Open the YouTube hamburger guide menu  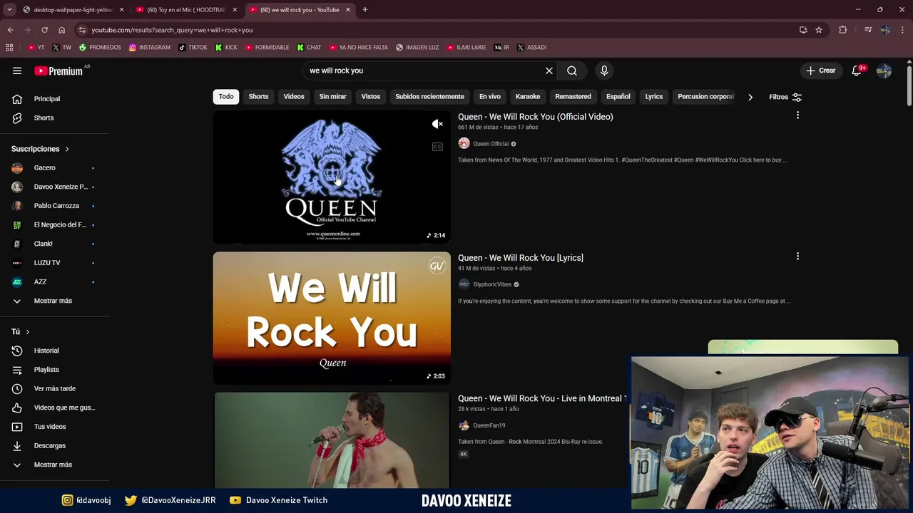(x=17, y=71)
